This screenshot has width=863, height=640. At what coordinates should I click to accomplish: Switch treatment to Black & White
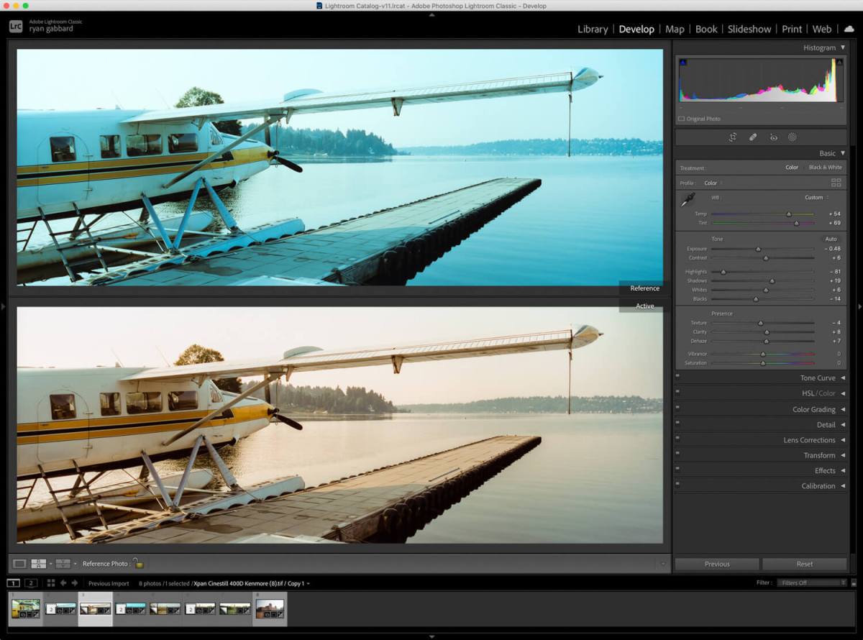click(x=825, y=168)
